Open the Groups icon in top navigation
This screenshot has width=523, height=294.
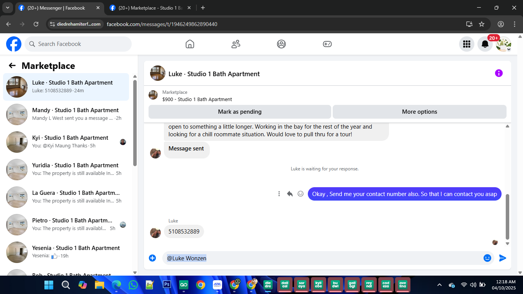281,44
